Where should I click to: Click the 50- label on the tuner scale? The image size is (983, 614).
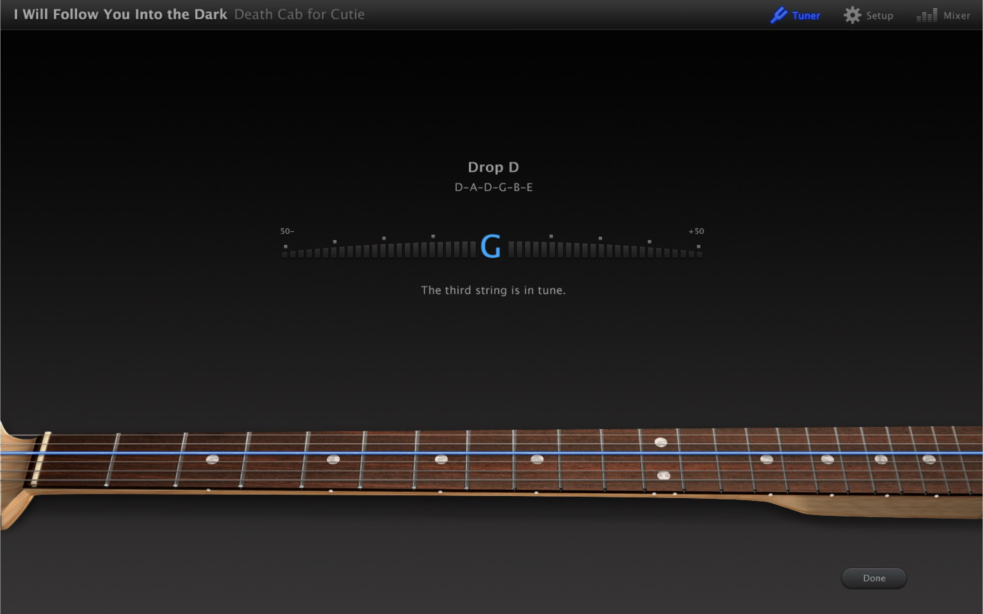(x=287, y=231)
